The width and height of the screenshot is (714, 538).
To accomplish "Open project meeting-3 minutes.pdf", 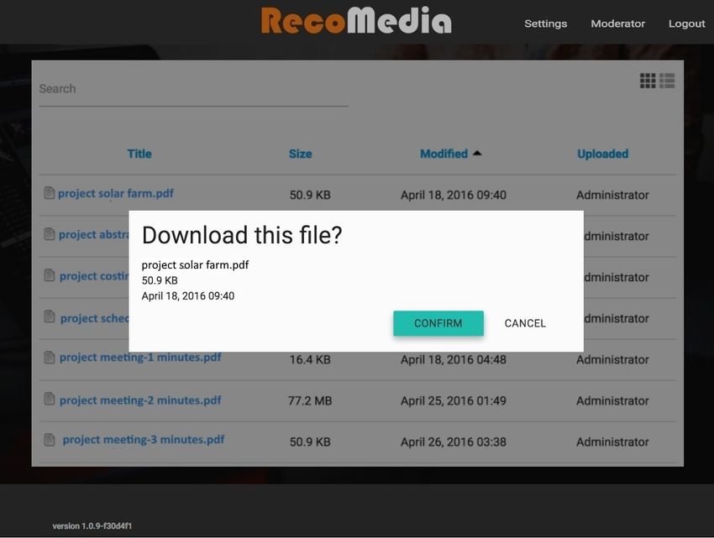I will pos(144,439).
